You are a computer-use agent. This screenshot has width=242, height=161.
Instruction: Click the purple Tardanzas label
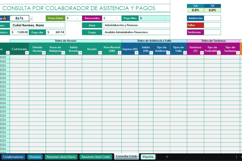click(x=195, y=32)
